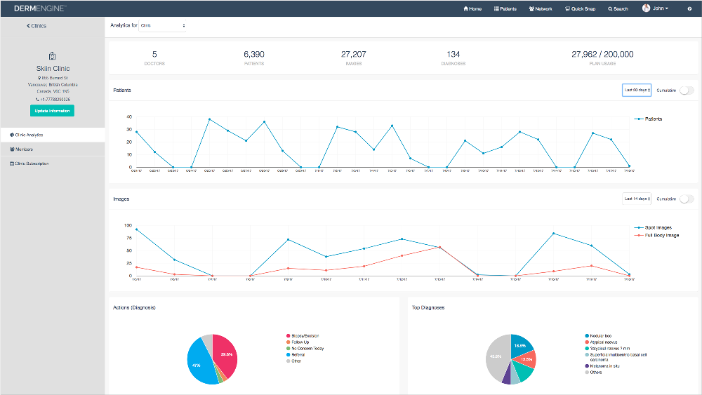
Task: Click the clinic building icon above Skiin Clinic
Action: (x=53, y=56)
